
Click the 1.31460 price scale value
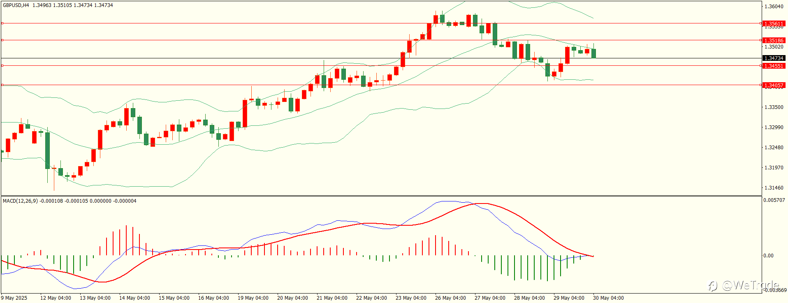[774, 188]
